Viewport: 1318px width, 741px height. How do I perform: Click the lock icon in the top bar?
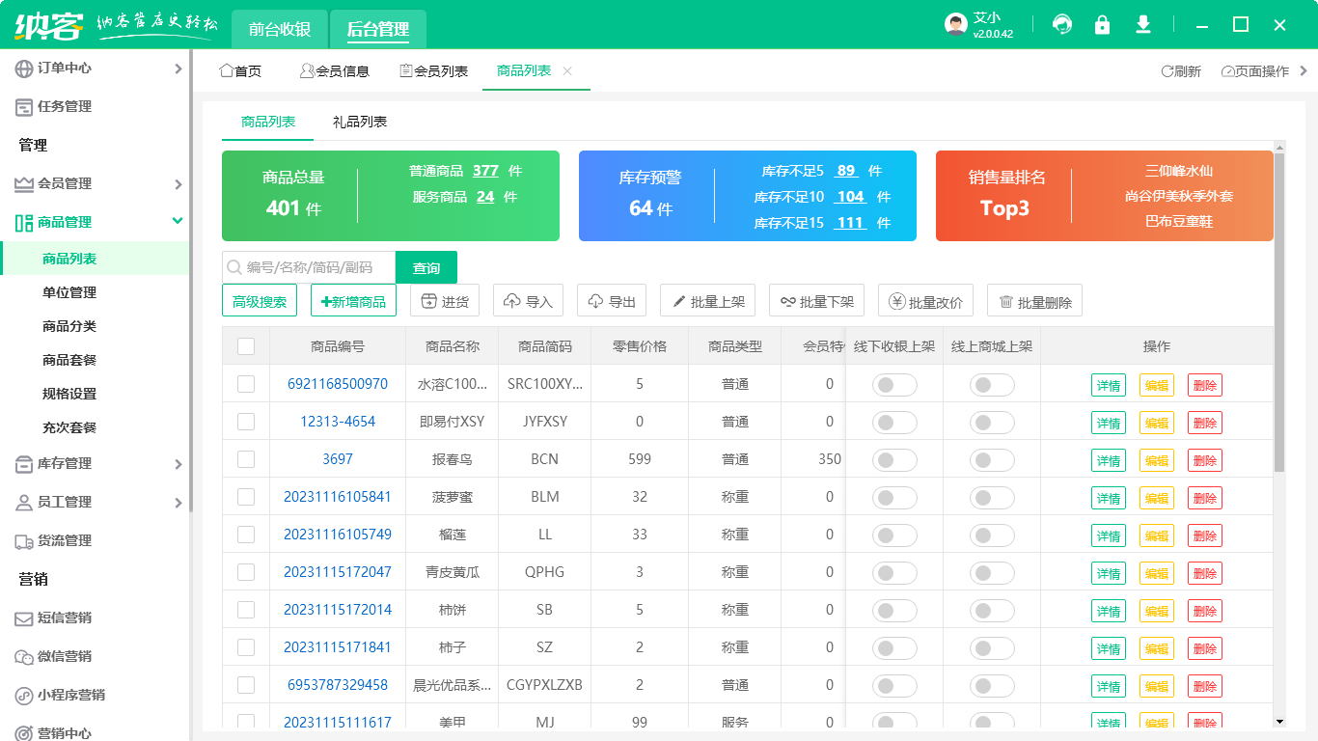click(1103, 24)
